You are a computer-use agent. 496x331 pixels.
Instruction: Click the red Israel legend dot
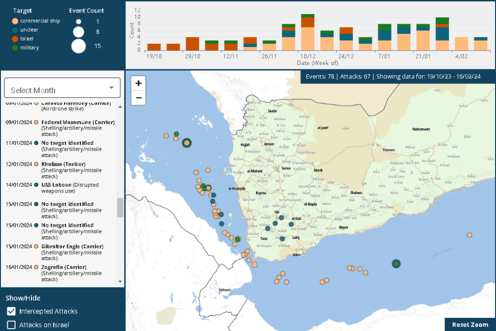click(x=15, y=39)
